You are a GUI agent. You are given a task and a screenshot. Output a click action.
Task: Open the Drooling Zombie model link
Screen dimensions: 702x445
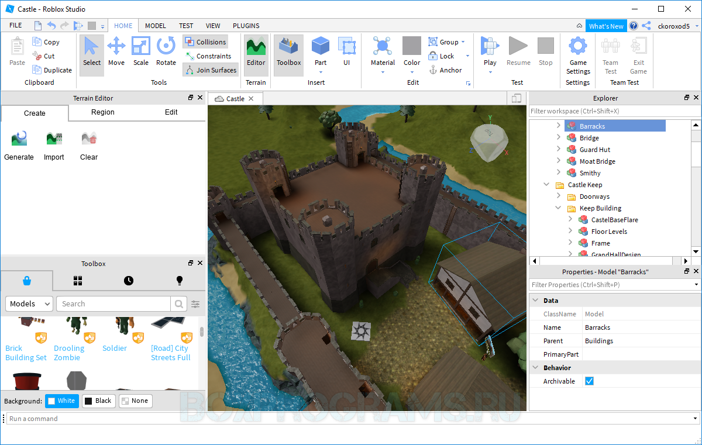click(x=69, y=353)
